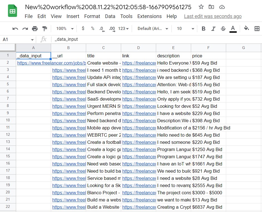Select the 'Only apply if you' description cell

coord(173,99)
